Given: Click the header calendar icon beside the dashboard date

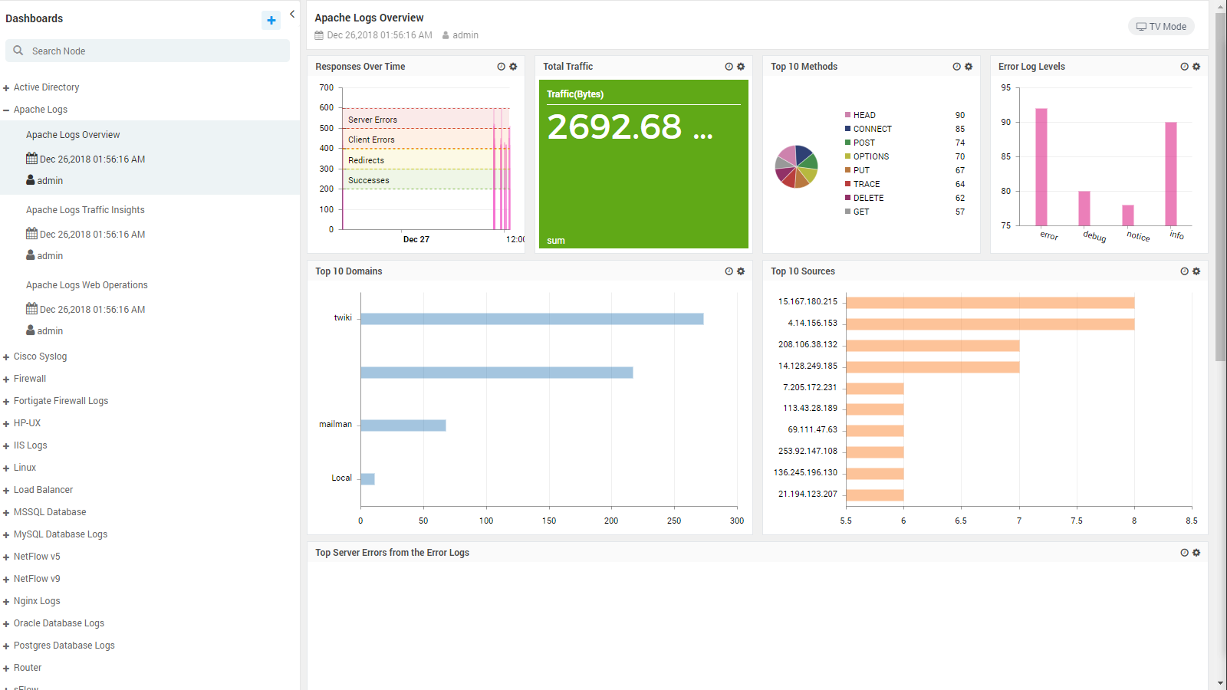Looking at the screenshot, I should coord(319,35).
